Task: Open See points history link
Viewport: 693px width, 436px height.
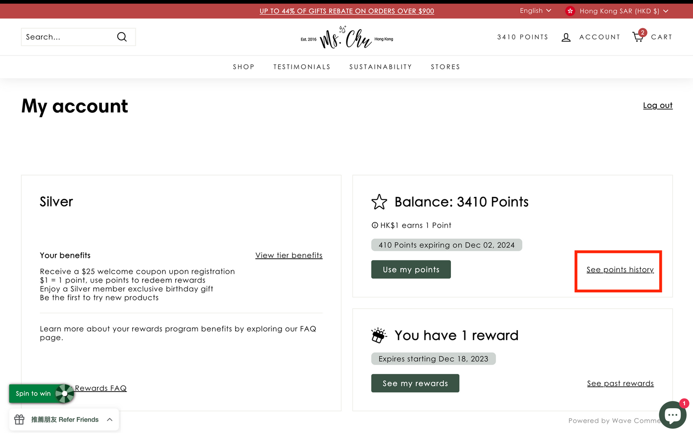Action: tap(620, 270)
